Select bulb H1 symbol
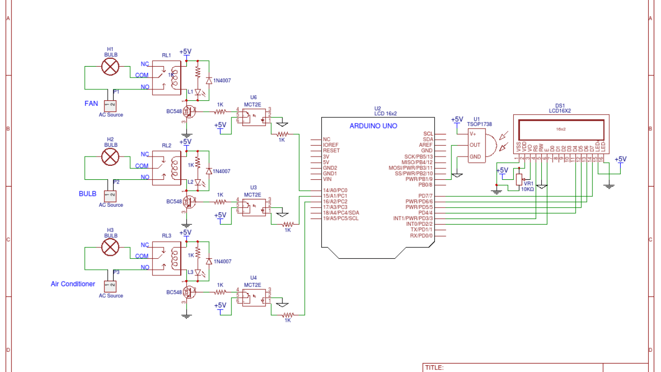Screen dimensions: 661x372 point(109,66)
